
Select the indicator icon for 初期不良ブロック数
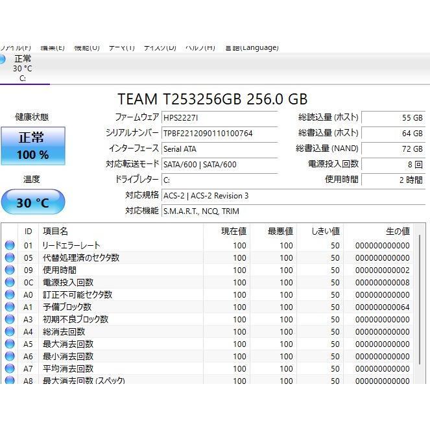point(9,319)
